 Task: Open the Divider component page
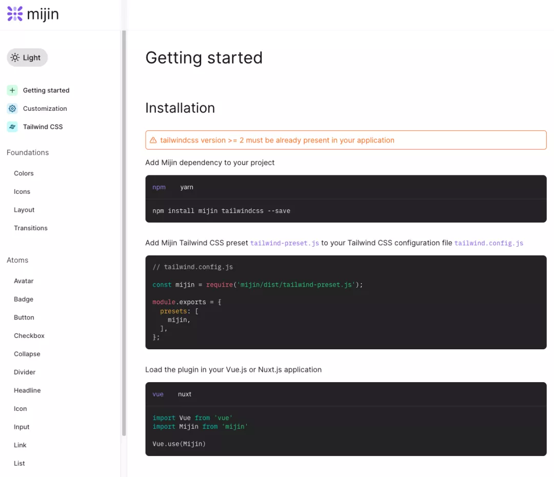click(x=25, y=372)
